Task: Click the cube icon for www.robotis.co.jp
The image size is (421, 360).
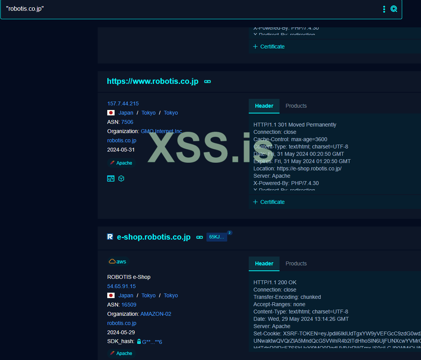Action: tap(121, 179)
